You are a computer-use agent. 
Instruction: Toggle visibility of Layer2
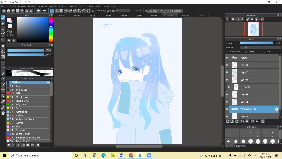[x=227, y=102]
